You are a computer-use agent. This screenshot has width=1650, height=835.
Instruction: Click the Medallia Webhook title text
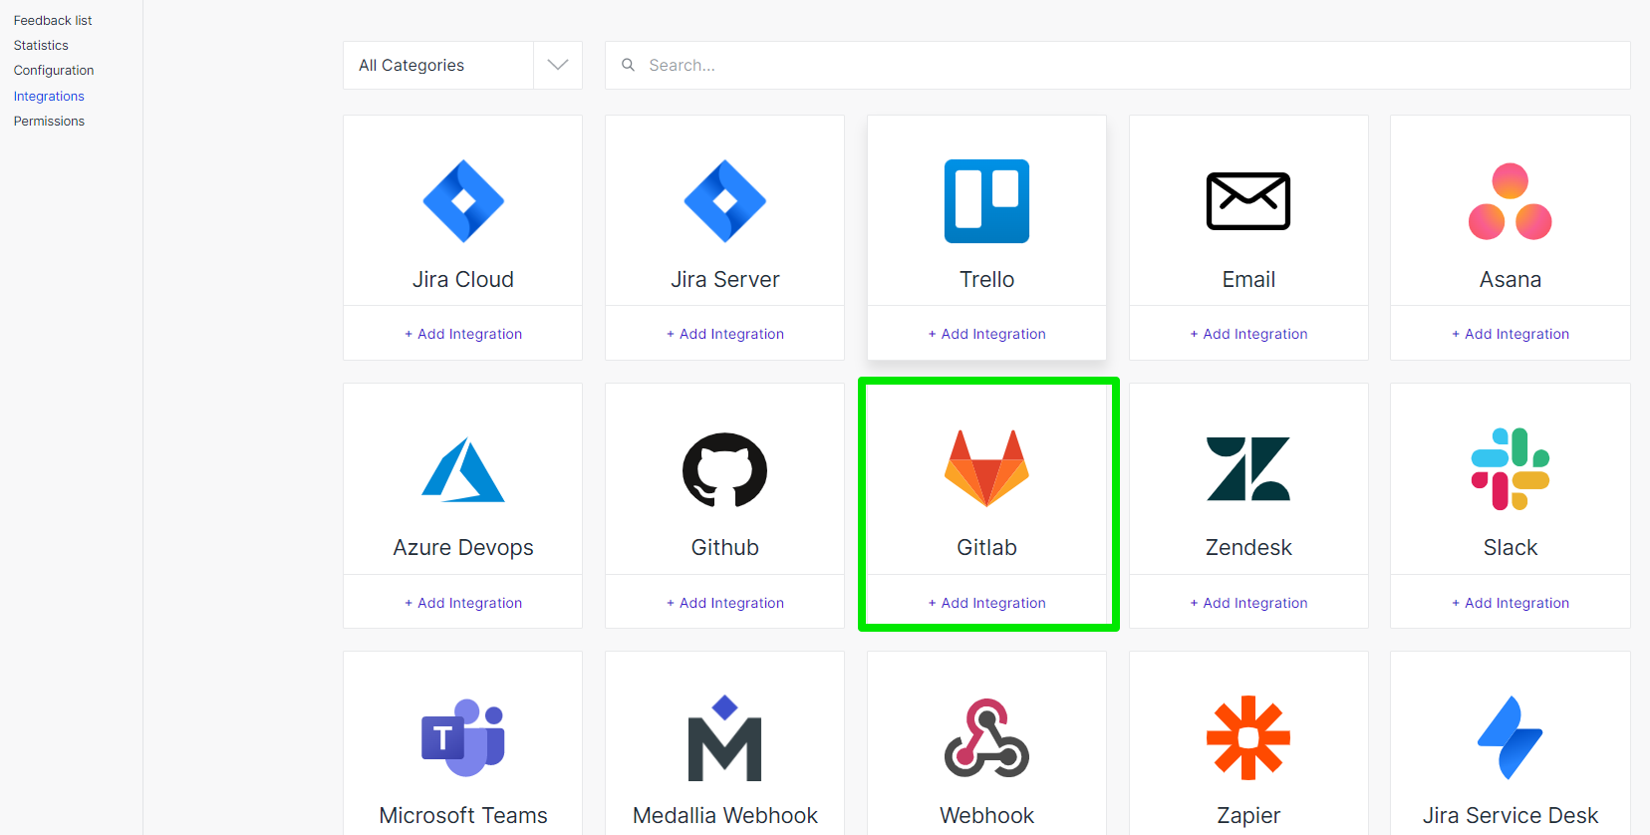(x=725, y=815)
